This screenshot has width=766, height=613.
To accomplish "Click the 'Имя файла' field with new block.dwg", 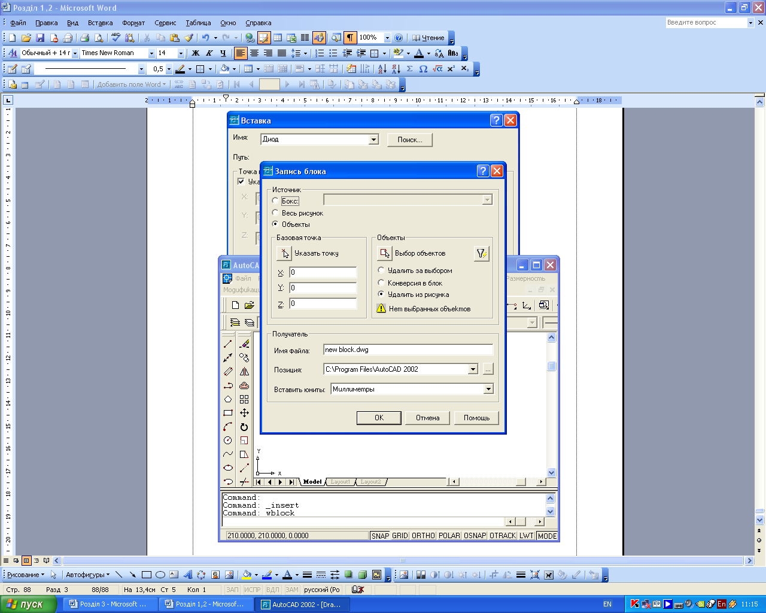I will 408,350.
